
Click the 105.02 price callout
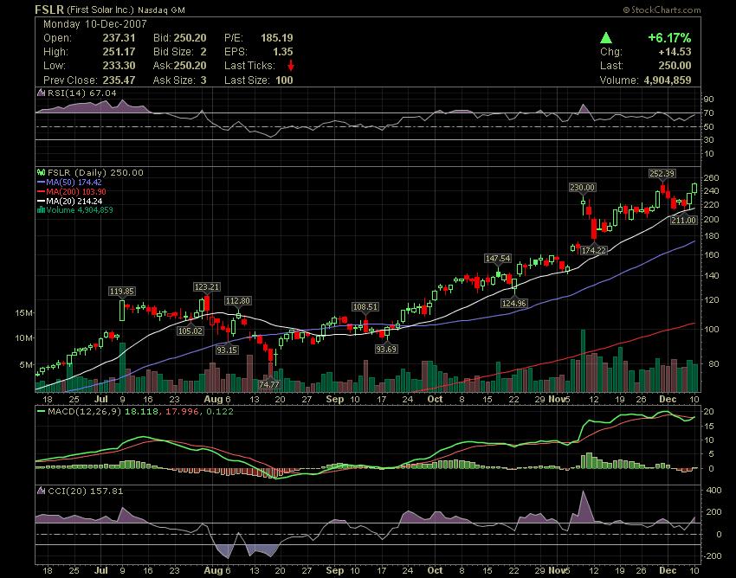190,331
